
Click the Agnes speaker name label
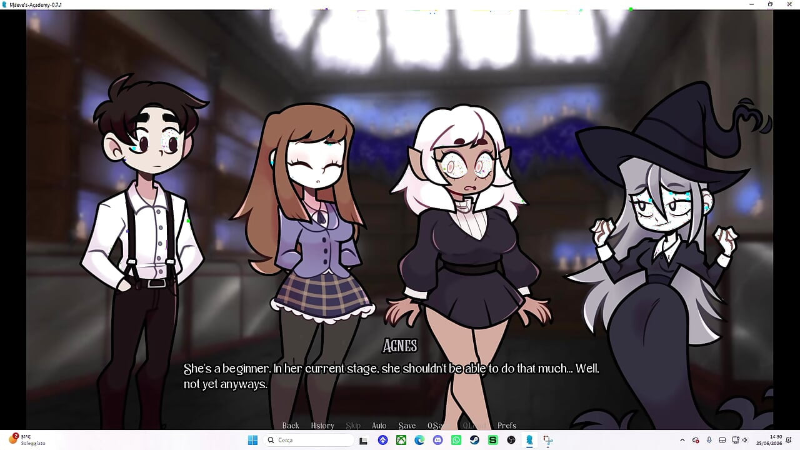click(400, 346)
